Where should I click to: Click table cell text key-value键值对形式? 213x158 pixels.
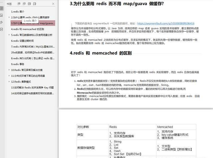click(x=175, y=135)
